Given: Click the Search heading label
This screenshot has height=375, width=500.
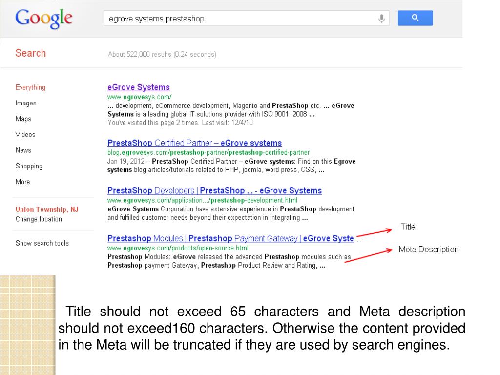Looking at the screenshot, I should [31, 53].
